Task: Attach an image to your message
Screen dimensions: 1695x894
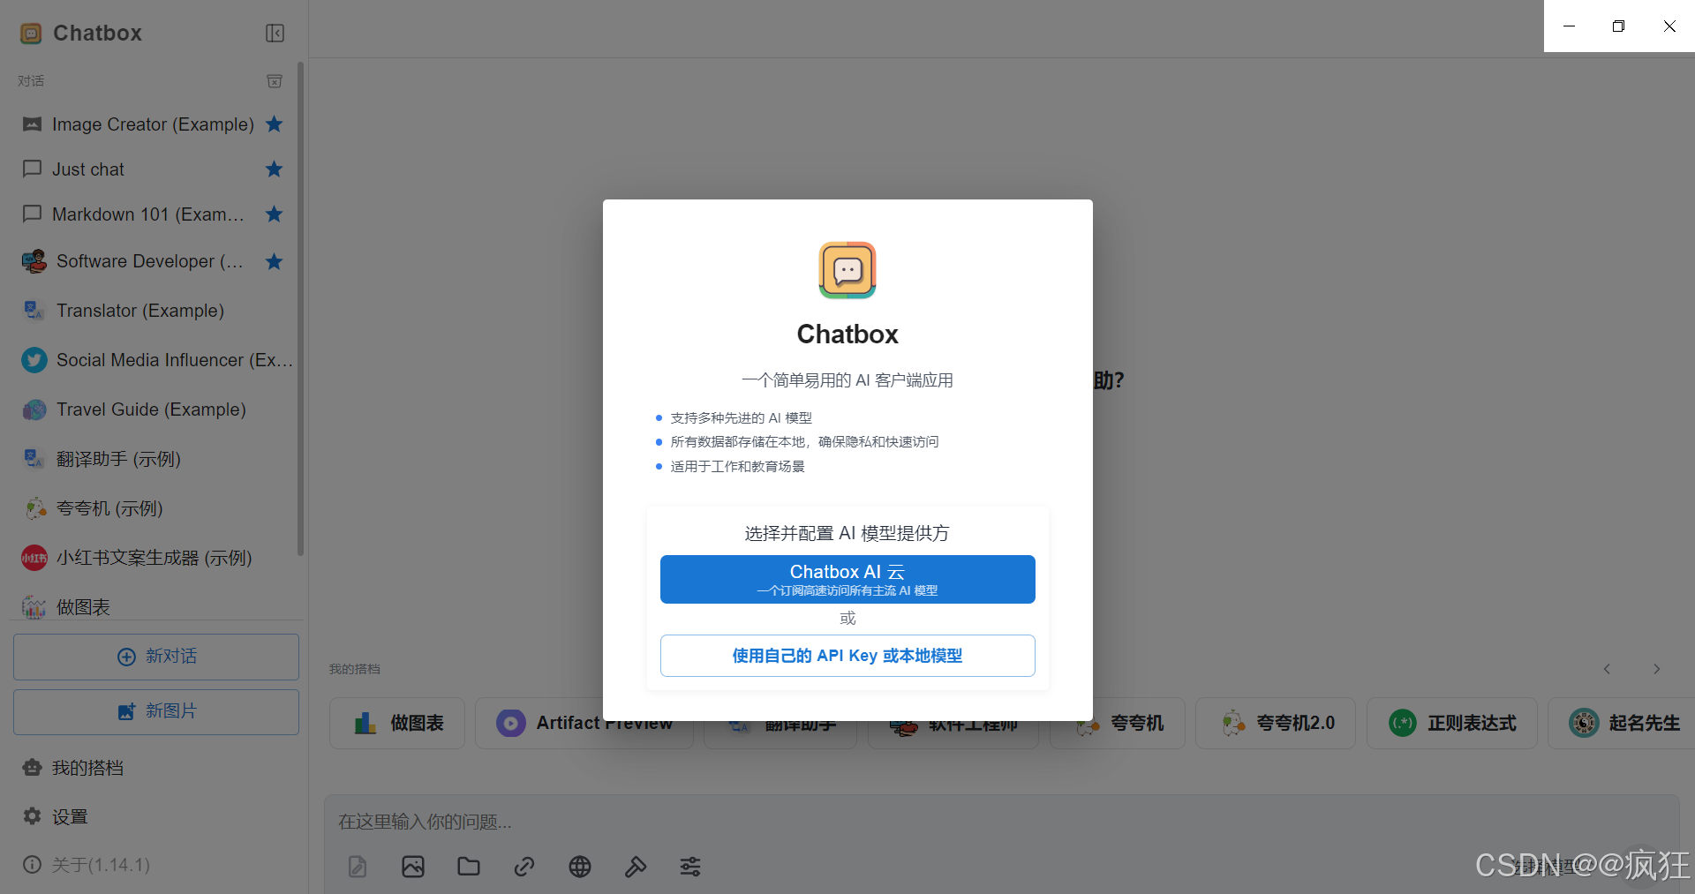Action: click(412, 866)
